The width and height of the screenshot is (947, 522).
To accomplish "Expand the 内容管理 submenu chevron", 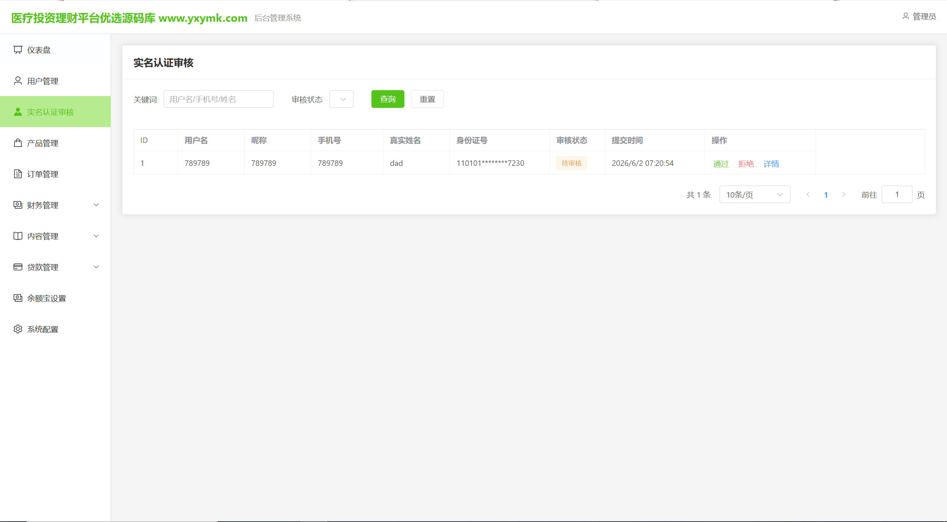I will tap(96, 236).
